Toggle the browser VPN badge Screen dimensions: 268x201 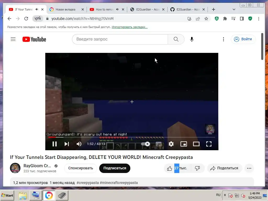click(x=38, y=19)
